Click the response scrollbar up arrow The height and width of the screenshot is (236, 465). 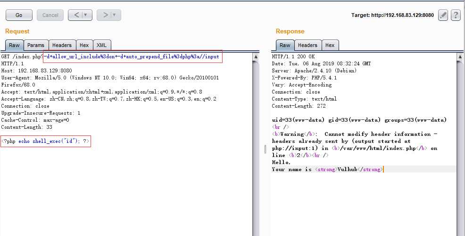tap(460, 57)
